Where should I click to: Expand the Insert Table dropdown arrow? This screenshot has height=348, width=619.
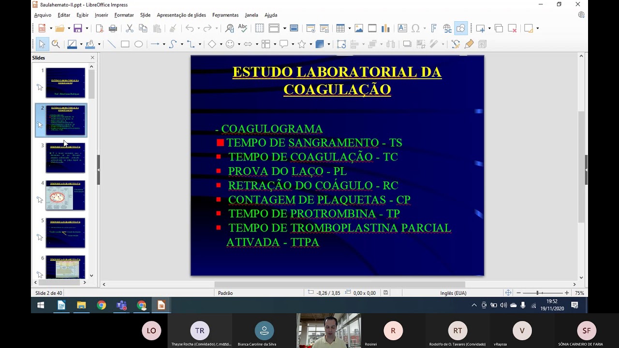pyautogui.click(x=349, y=29)
